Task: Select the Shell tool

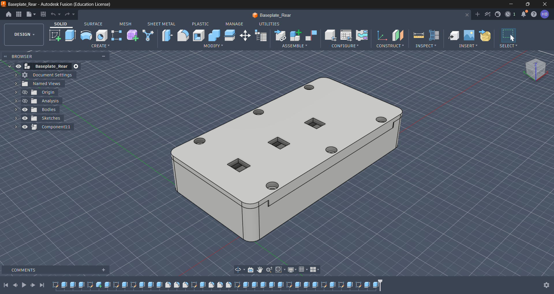Action: tap(199, 35)
